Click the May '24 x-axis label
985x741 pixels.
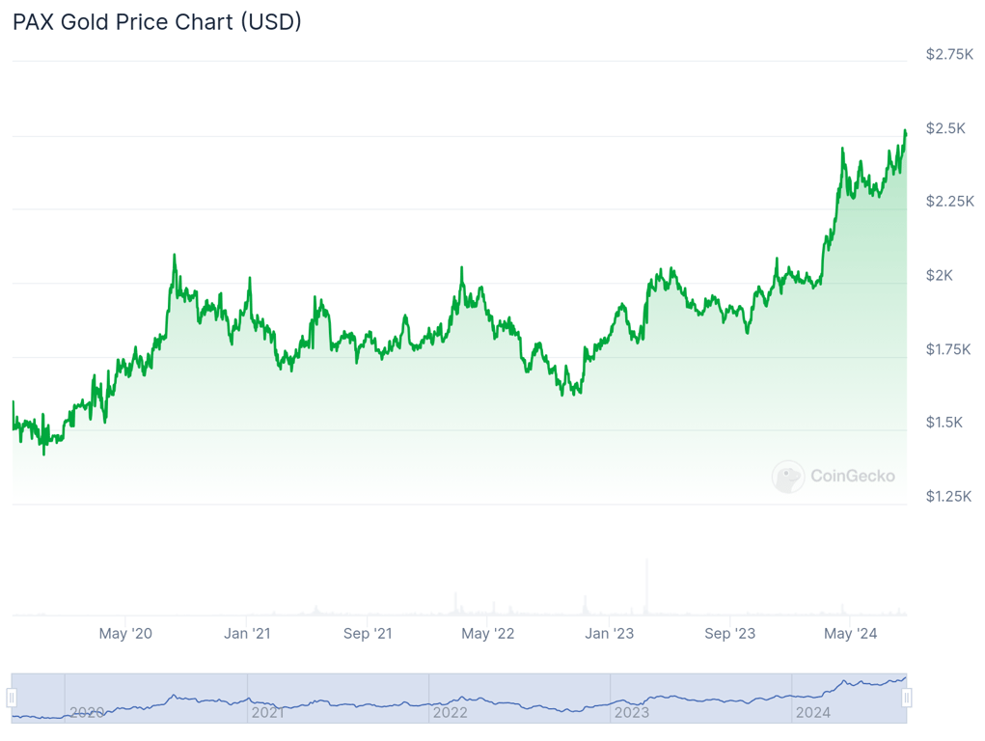click(851, 634)
